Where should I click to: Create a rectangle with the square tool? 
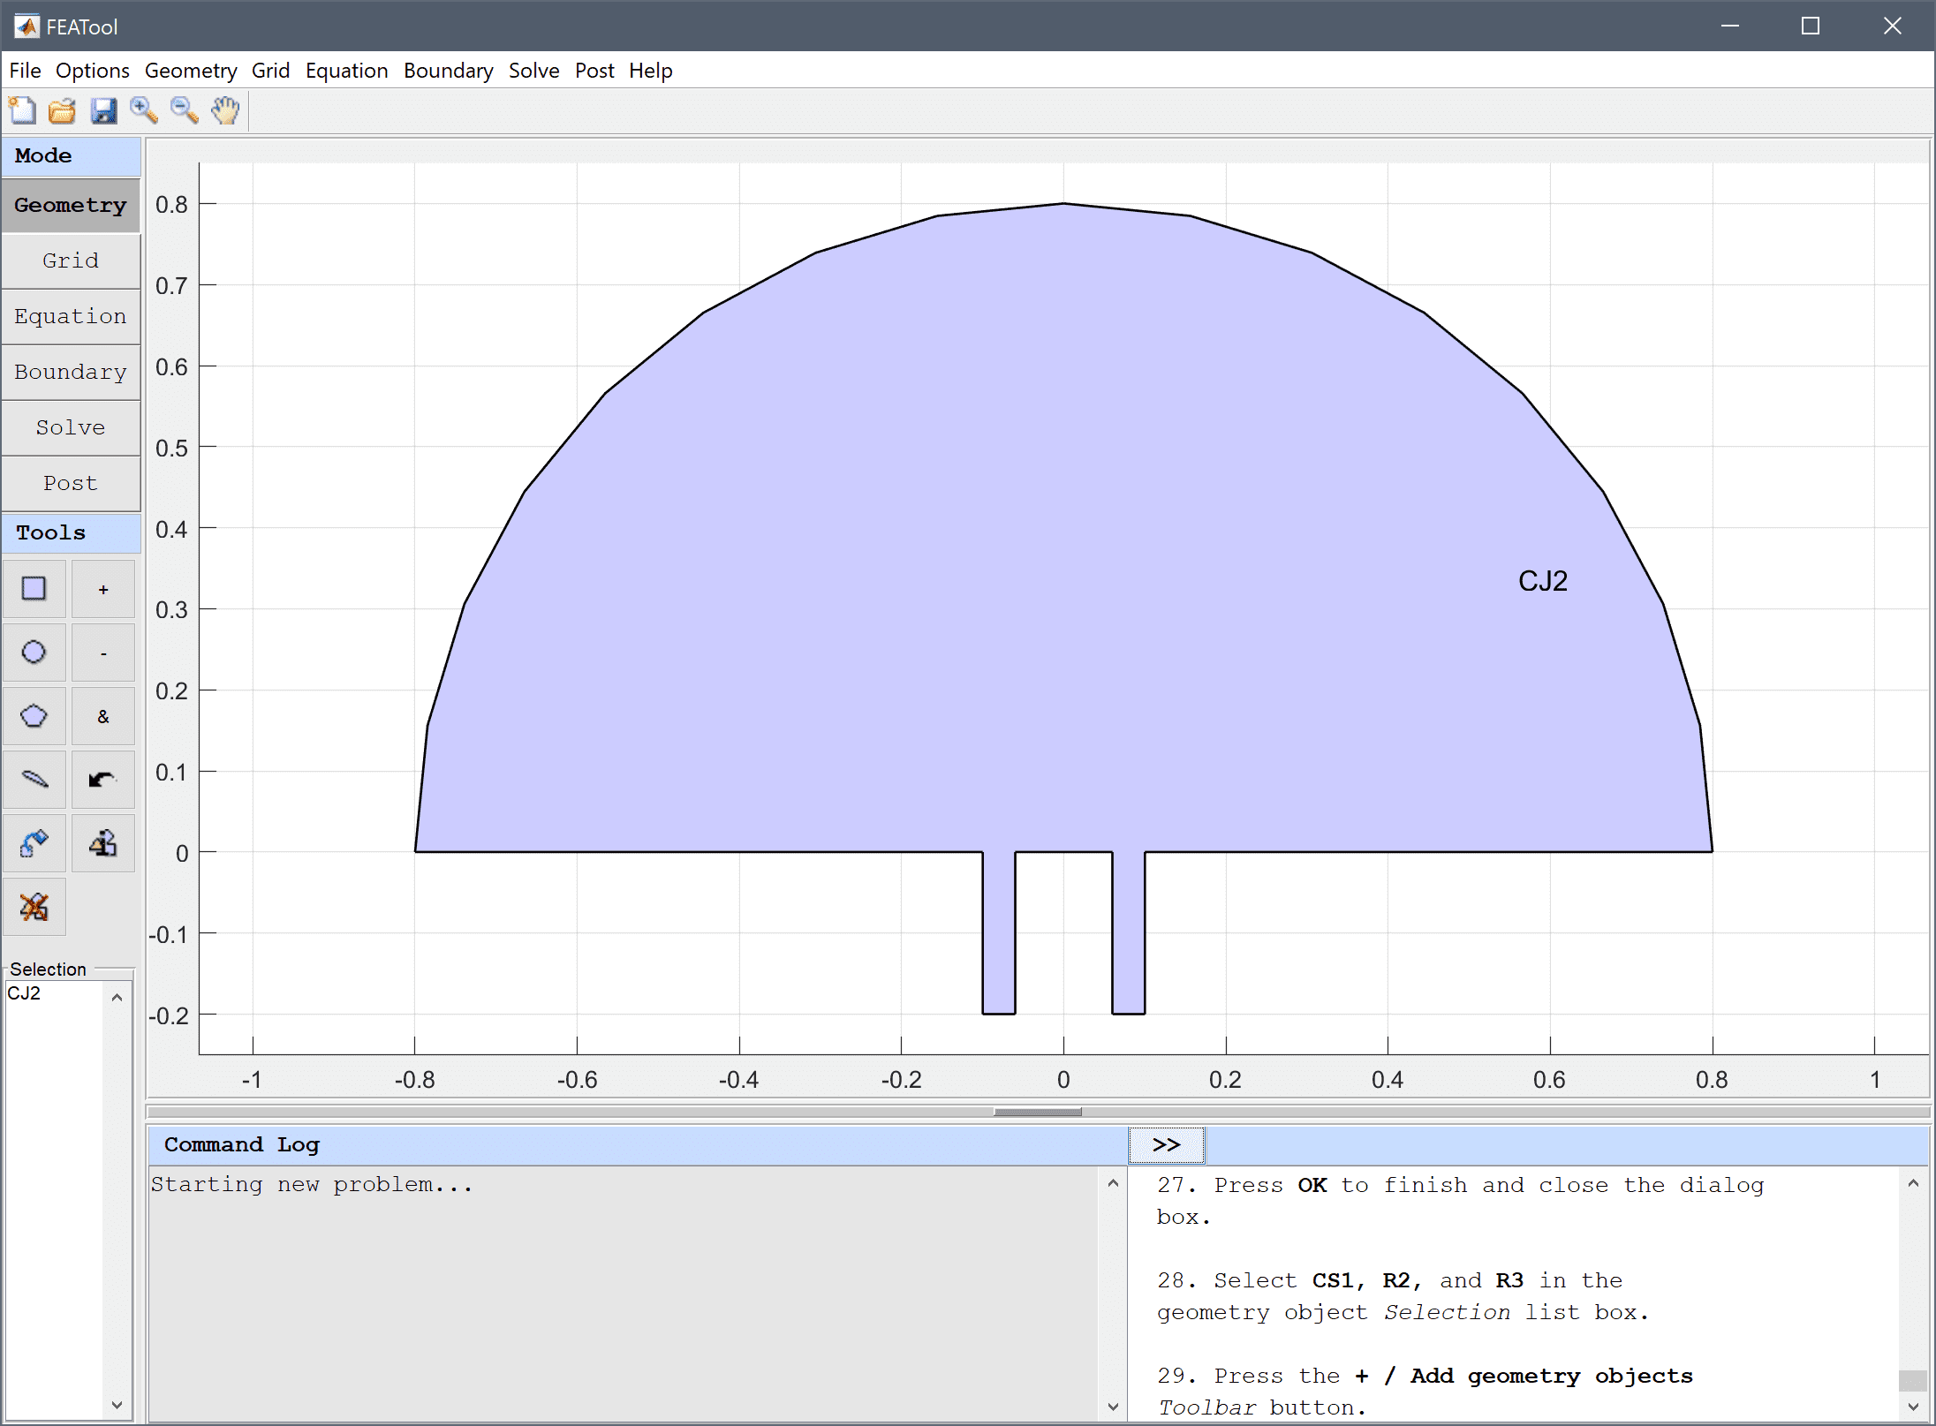[x=34, y=588]
